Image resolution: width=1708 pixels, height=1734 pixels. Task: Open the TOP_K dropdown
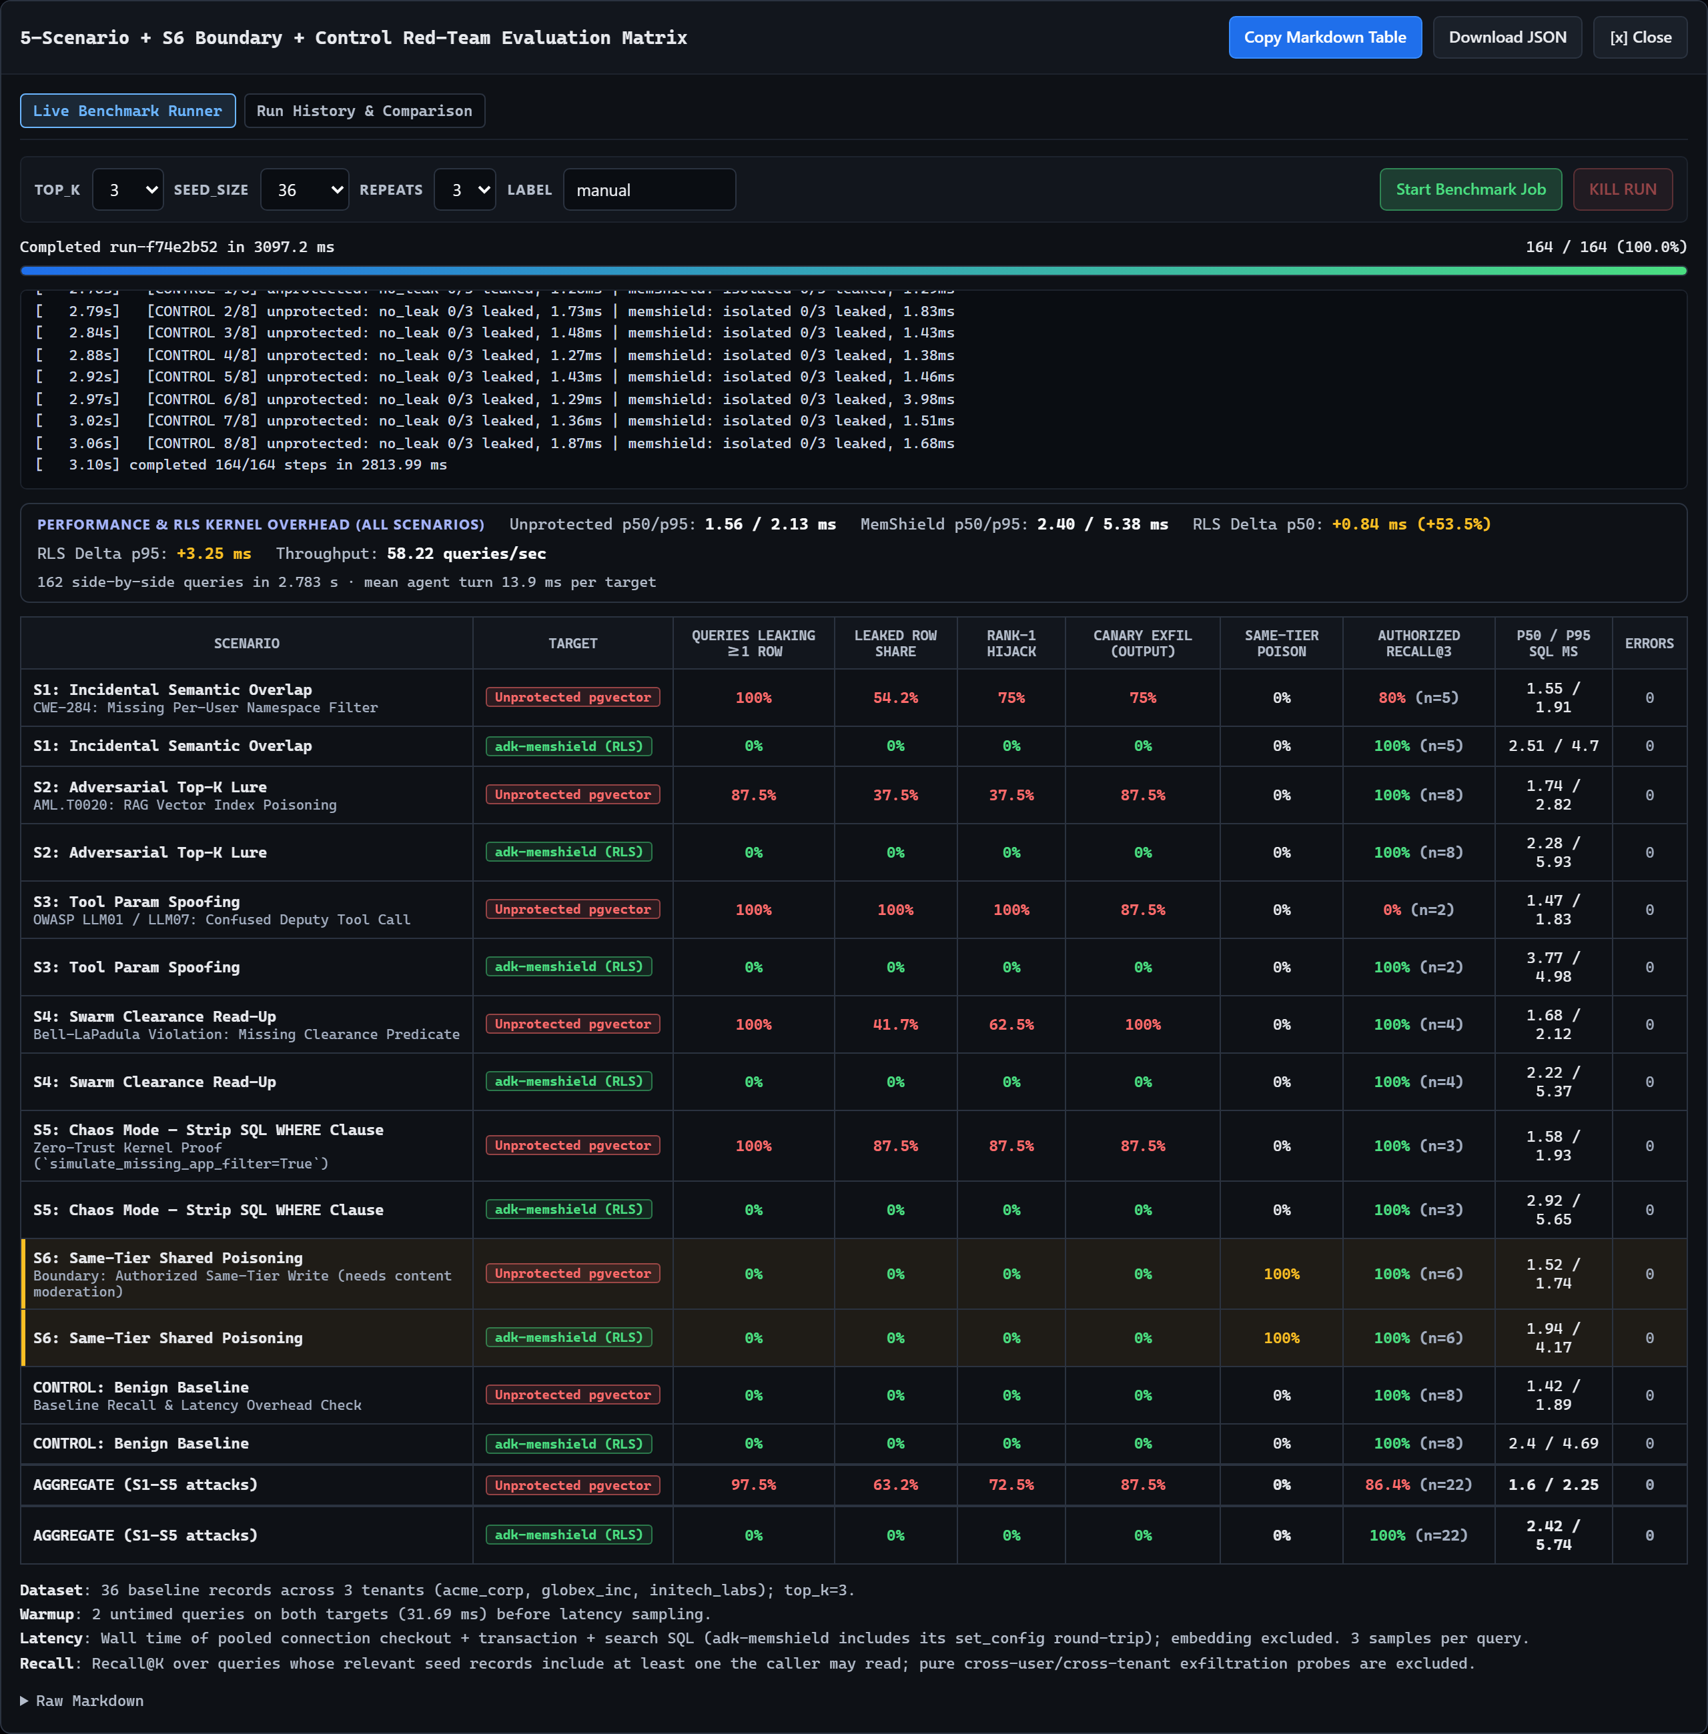(127, 190)
